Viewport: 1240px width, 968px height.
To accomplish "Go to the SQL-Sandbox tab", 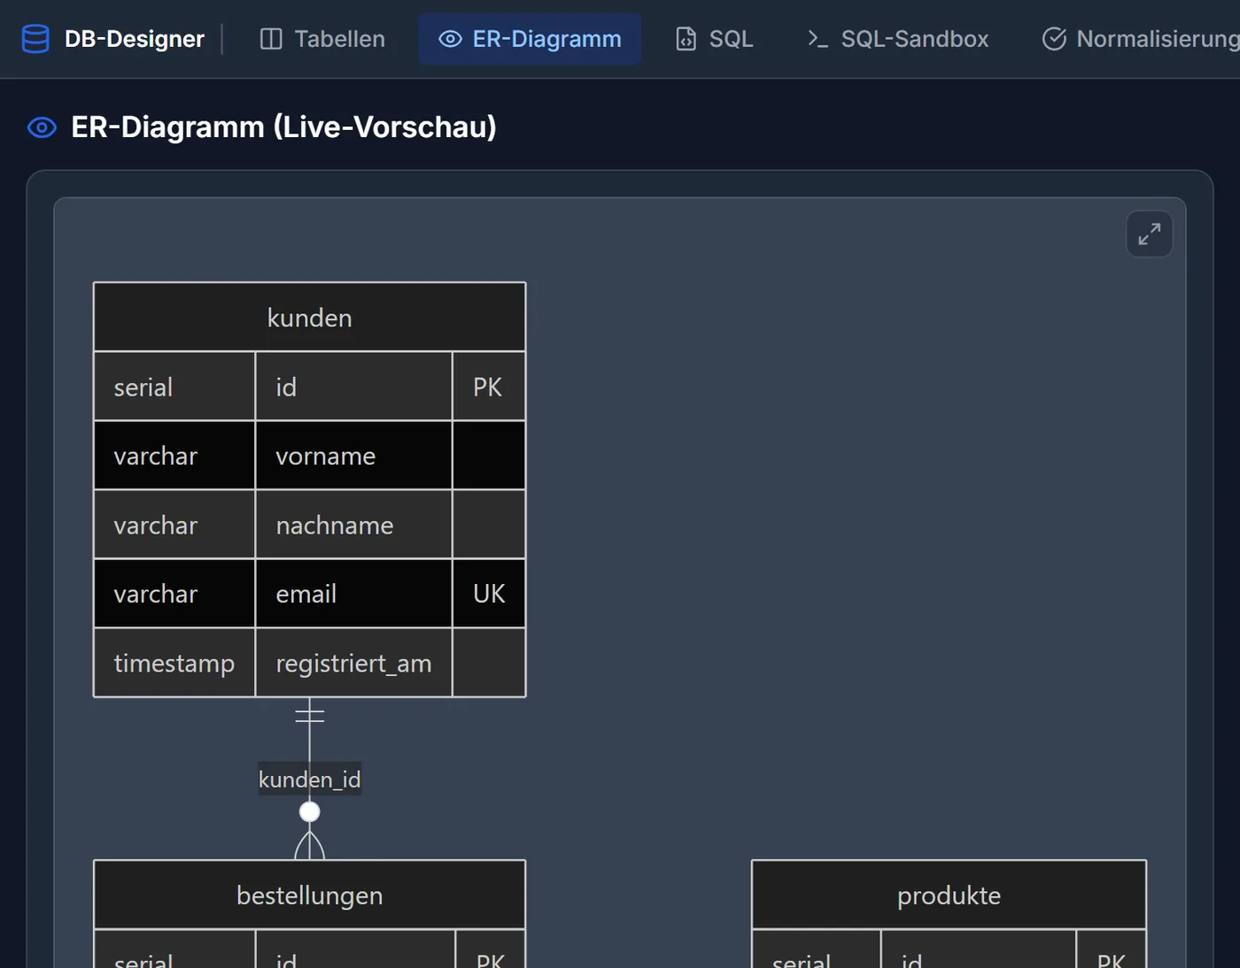I will 897,39.
